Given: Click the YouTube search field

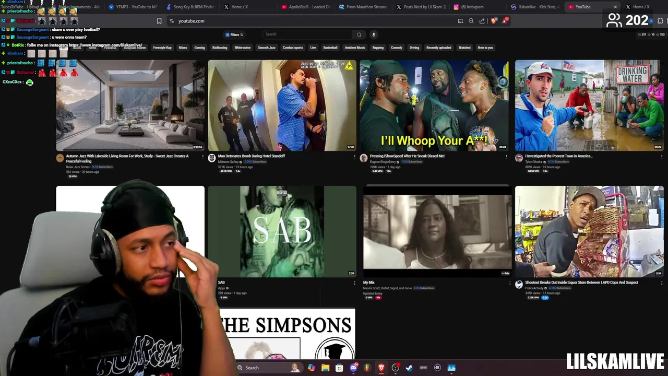Looking at the screenshot, I should click(x=308, y=34).
